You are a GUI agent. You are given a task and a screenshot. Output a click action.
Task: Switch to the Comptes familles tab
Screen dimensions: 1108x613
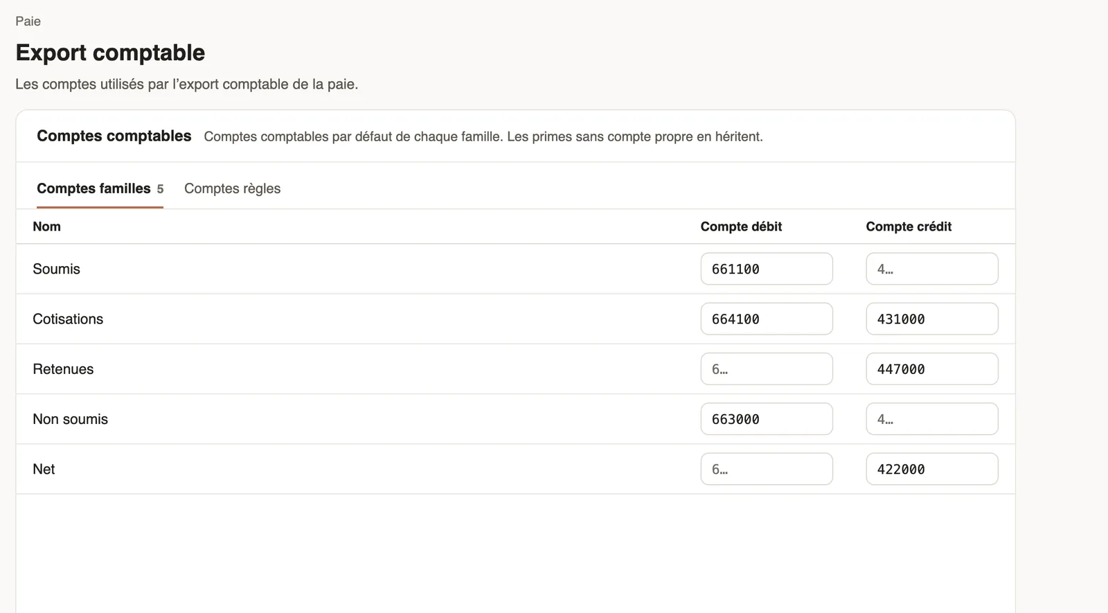[100, 188]
